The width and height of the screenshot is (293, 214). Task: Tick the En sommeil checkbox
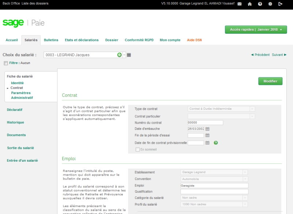138,149
